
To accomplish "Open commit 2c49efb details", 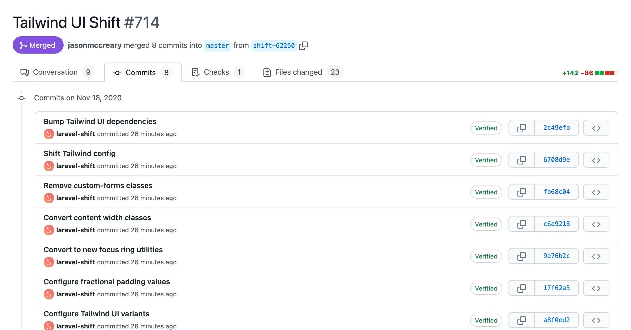I will [556, 128].
